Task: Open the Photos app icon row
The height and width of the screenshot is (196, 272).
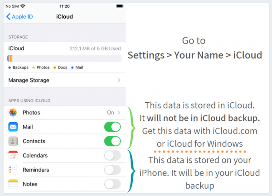Action: pos(13,113)
